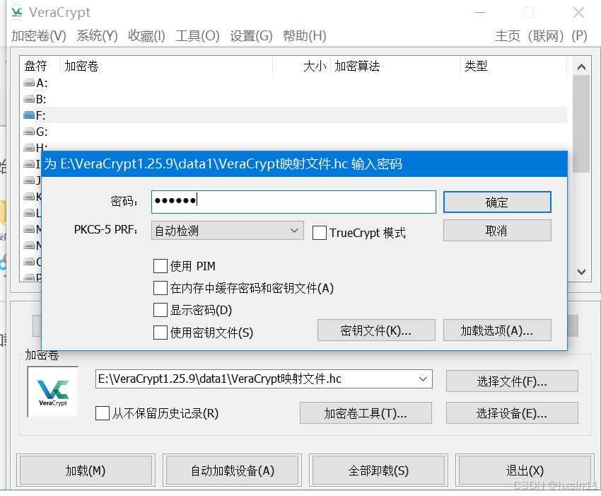Click into the 密码 password field
The height and width of the screenshot is (496, 601).
293,202
